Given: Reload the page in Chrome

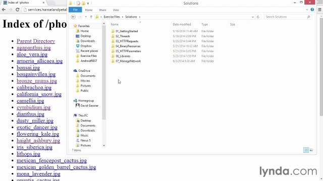Looking at the screenshot, I should [x=18, y=10].
